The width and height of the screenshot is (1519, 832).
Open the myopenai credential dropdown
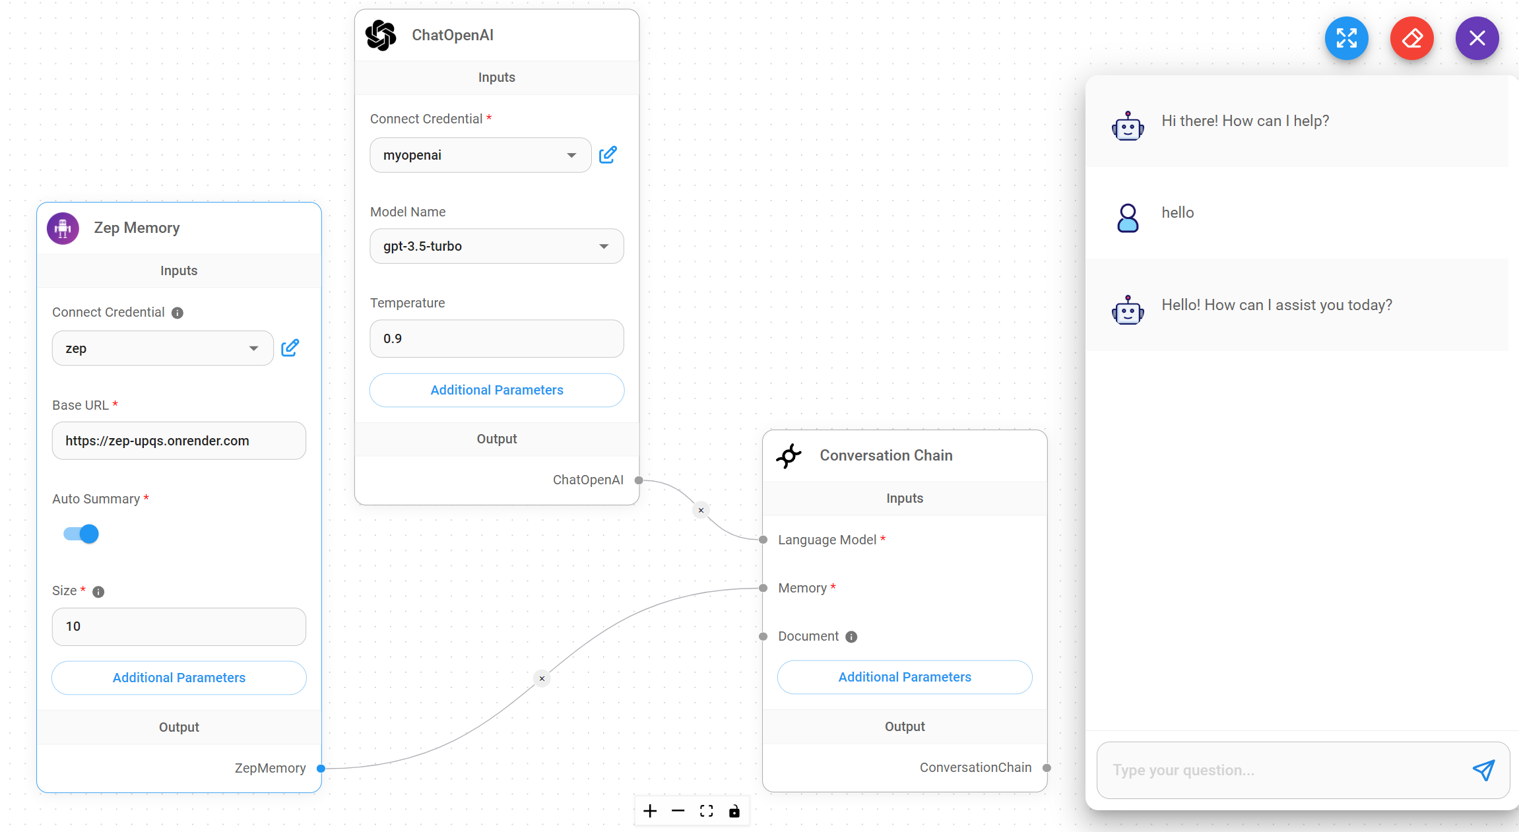coord(480,155)
